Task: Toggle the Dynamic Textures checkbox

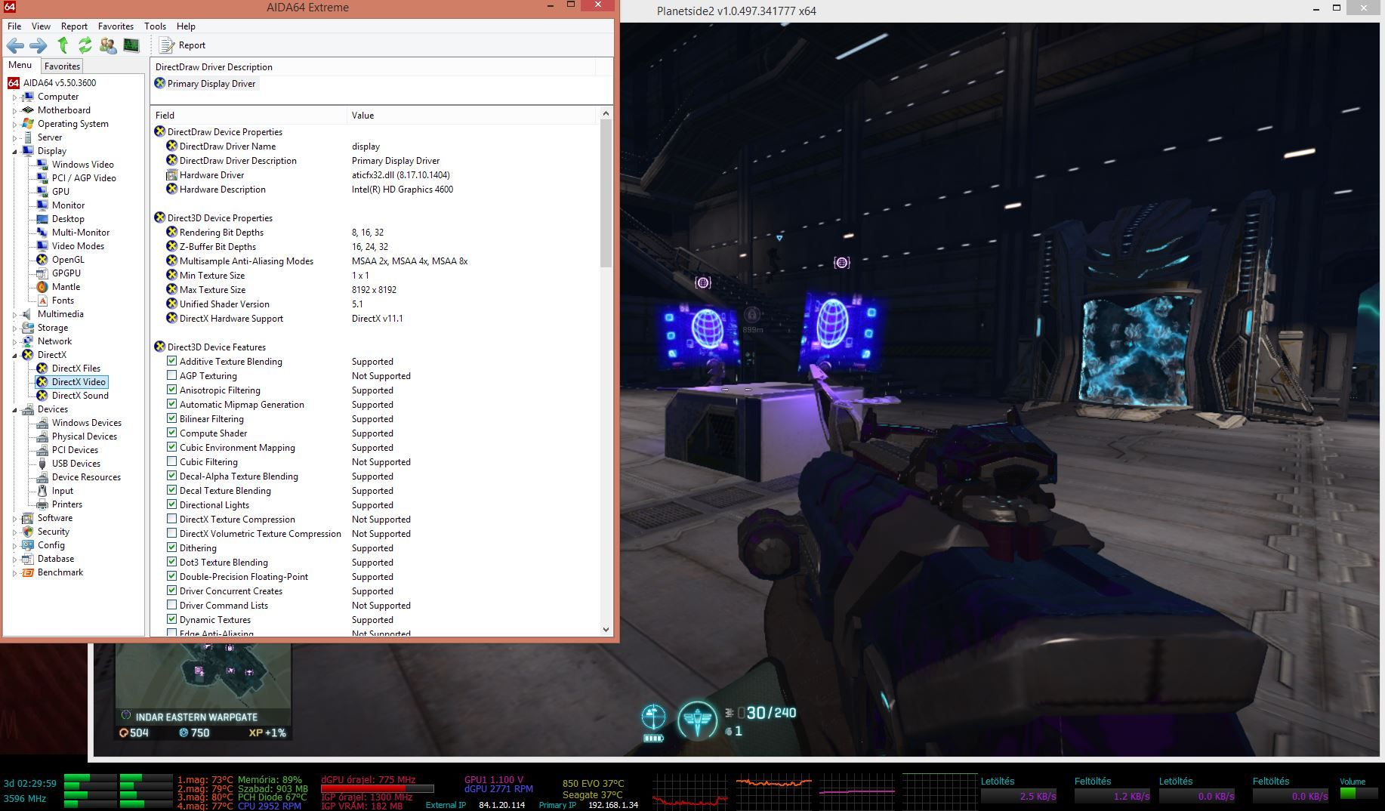Action: tap(171, 619)
